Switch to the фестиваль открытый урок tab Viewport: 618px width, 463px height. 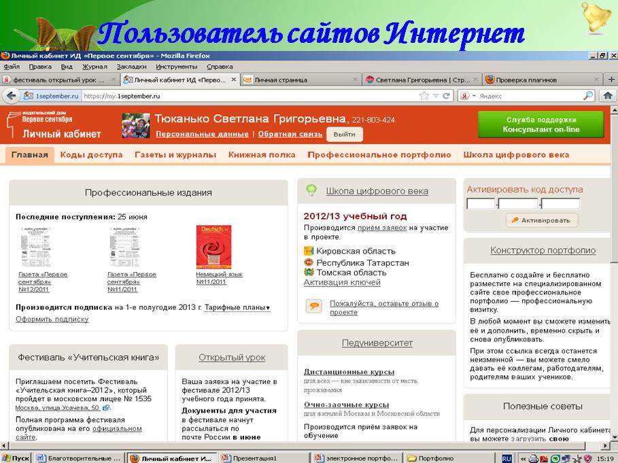click(60, 80)
